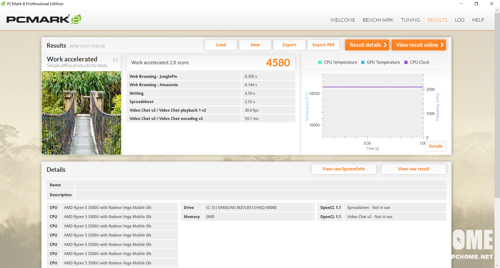The height and width of the screenshot is (268, 500).
Task: Switch to the BENCHMARK tab
Action: [x=378, y=20]
